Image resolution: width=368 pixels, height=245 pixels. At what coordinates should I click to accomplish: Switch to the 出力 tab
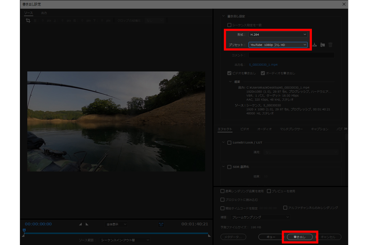(x=44, y=13)
